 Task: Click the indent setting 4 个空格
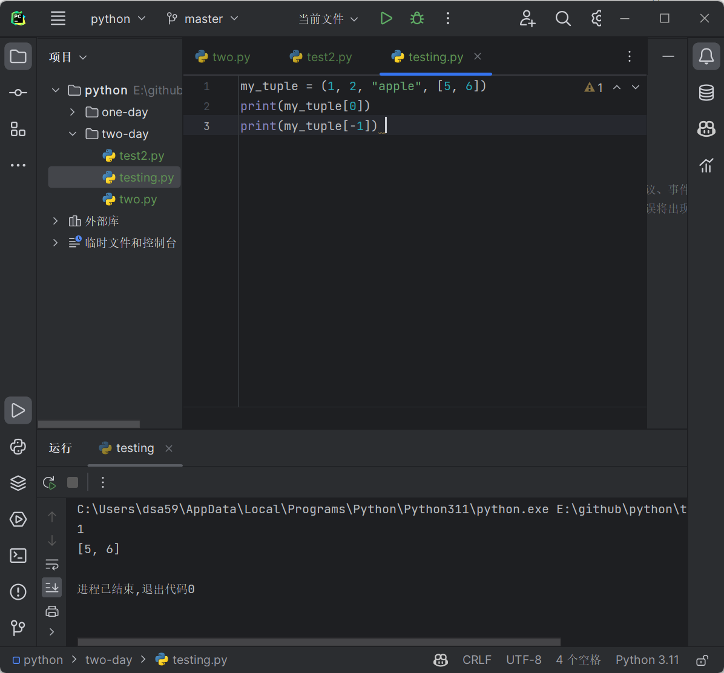(578, 660)
